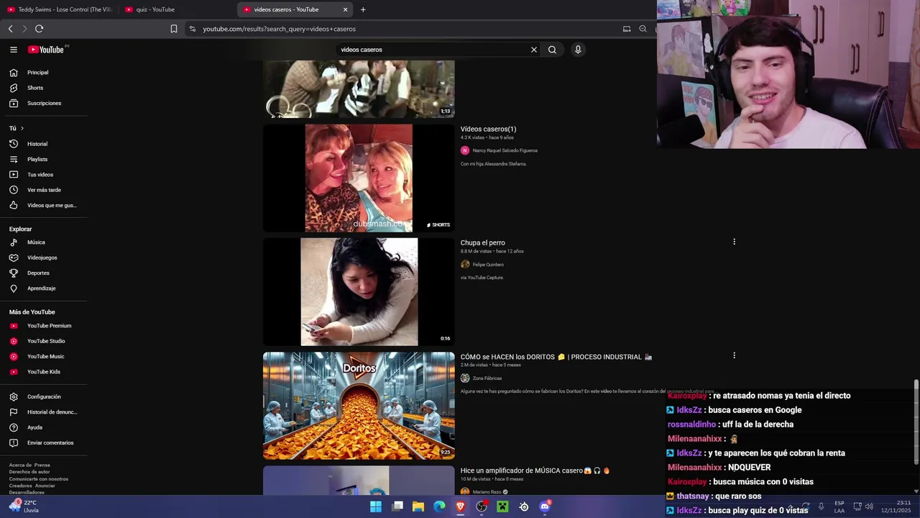Open YouTube Kids
This screenshot has height=518, width=920.
45,372
